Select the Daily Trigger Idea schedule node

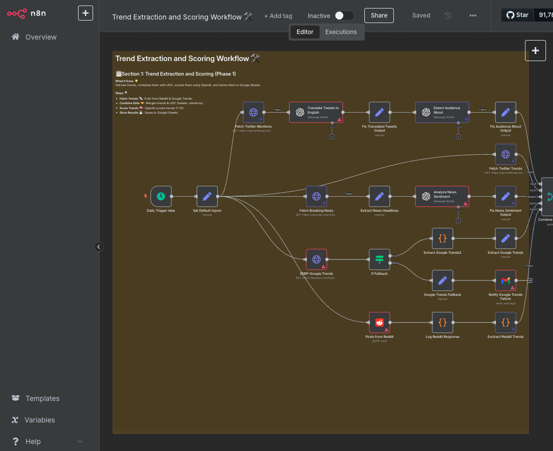pyautogui.click(x=161, y=196)
